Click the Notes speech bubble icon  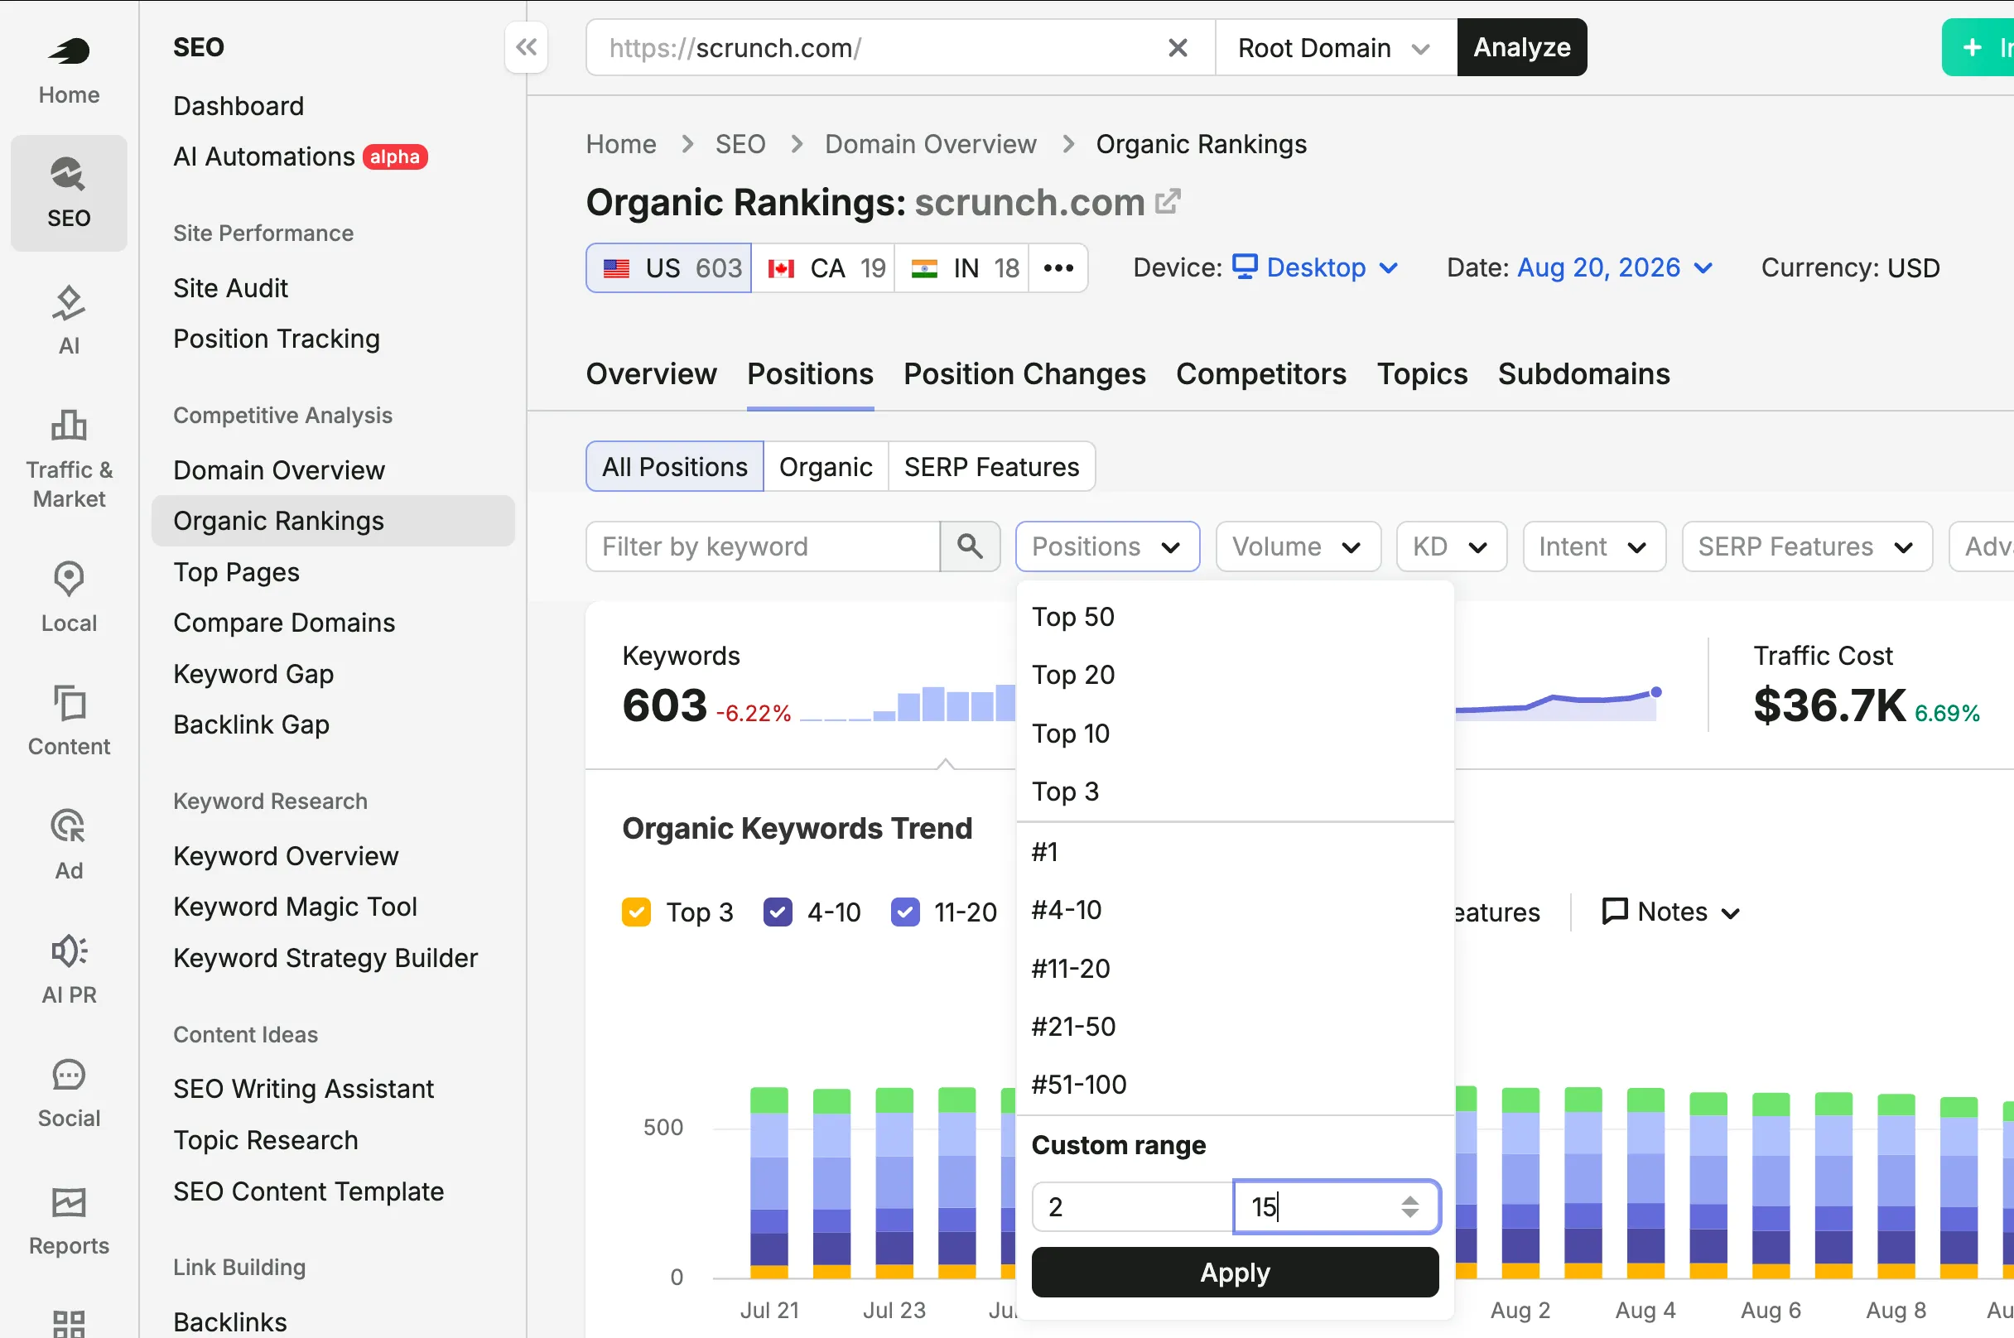point(1615,912)
